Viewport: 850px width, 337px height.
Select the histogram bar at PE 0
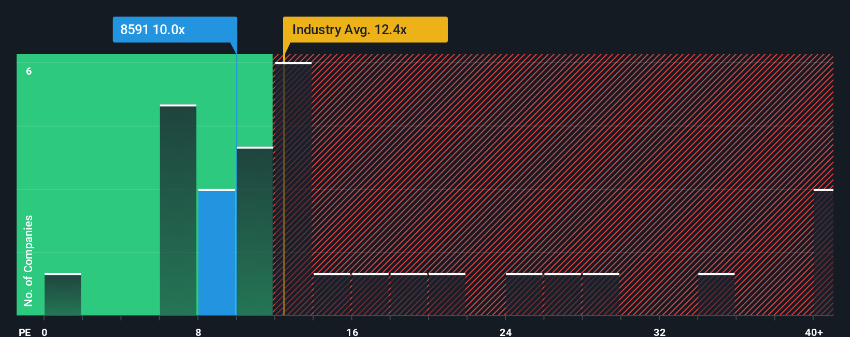coord(63,294)
